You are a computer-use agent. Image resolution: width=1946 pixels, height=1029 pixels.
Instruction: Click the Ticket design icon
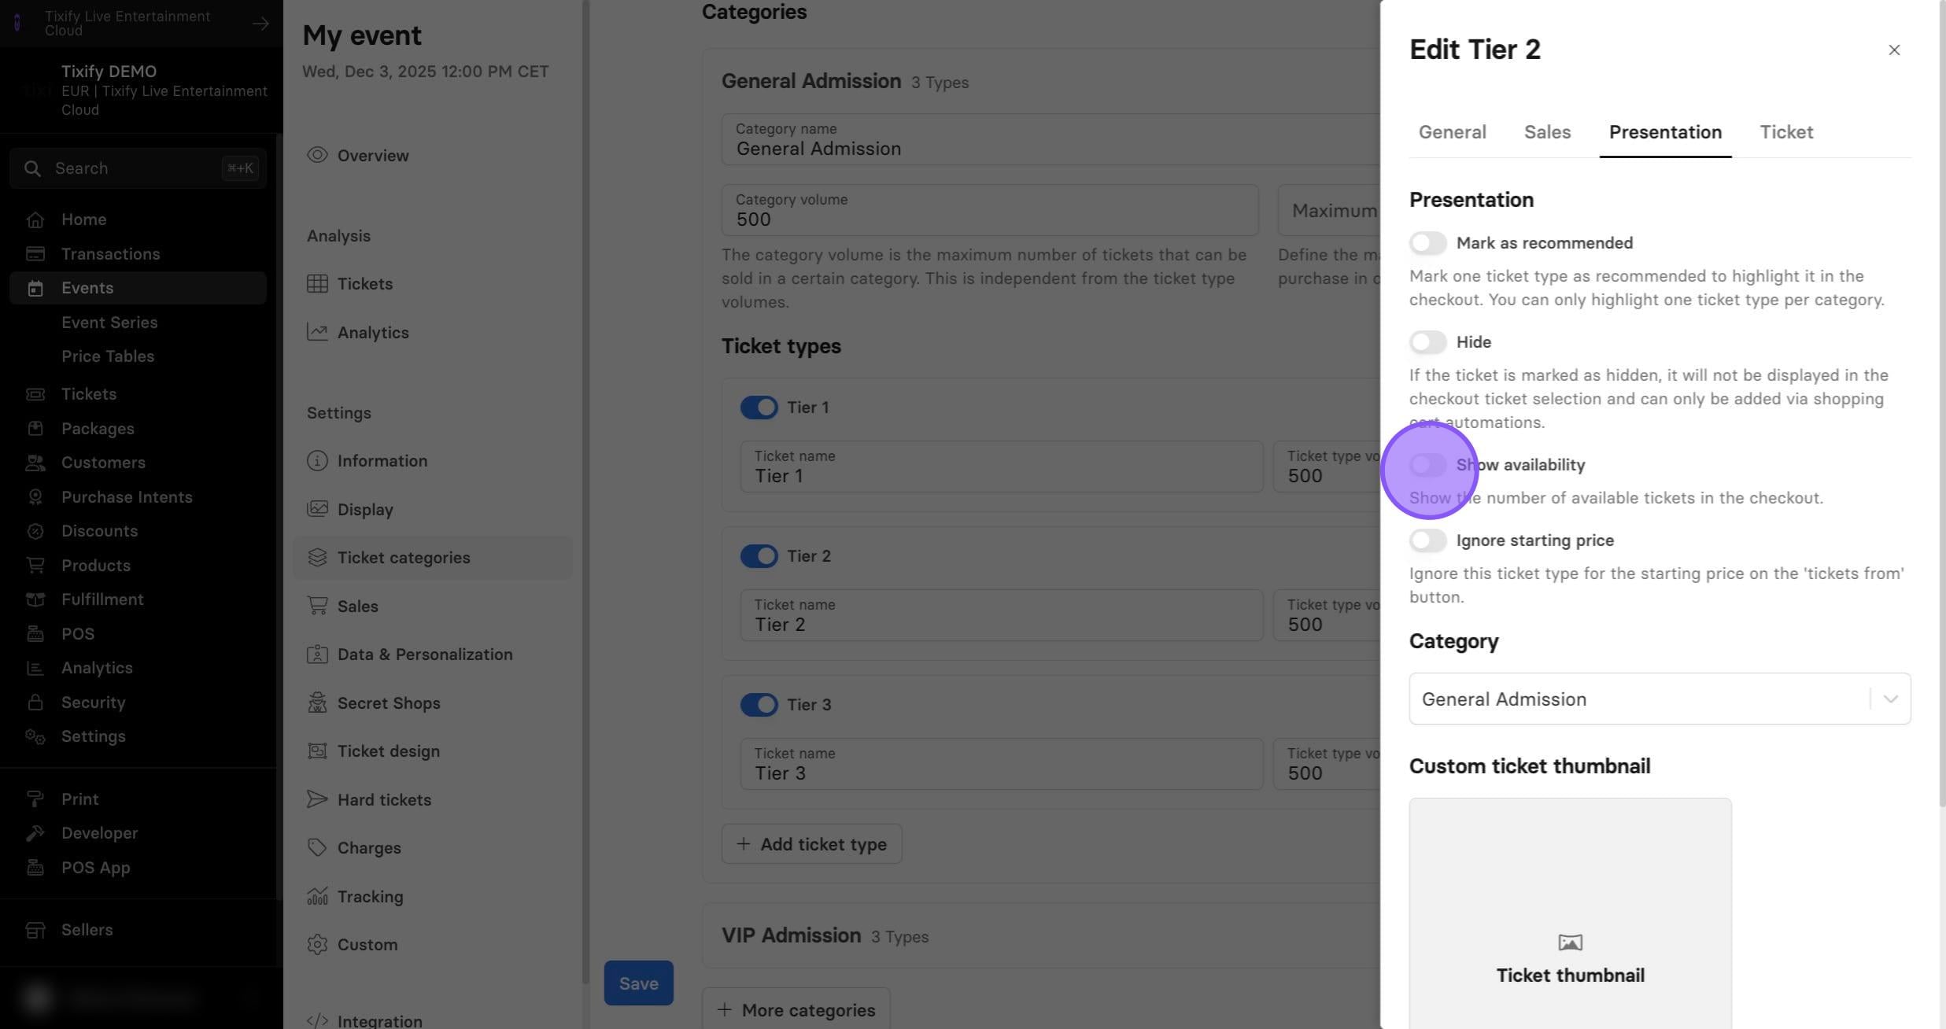point(317,751)
